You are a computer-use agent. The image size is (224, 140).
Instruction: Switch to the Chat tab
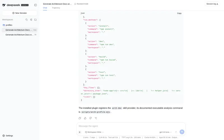(45, 8)
